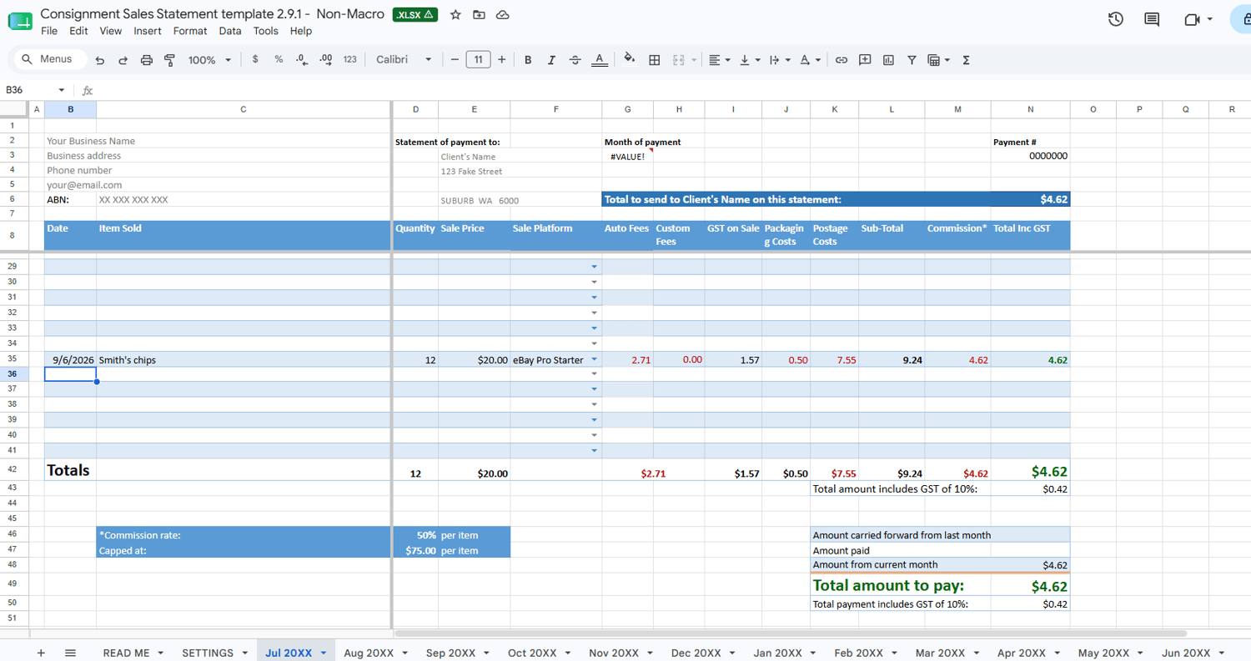Open the zoom level 100% dropdown
1251x661 pixels.
coord(209,60)
